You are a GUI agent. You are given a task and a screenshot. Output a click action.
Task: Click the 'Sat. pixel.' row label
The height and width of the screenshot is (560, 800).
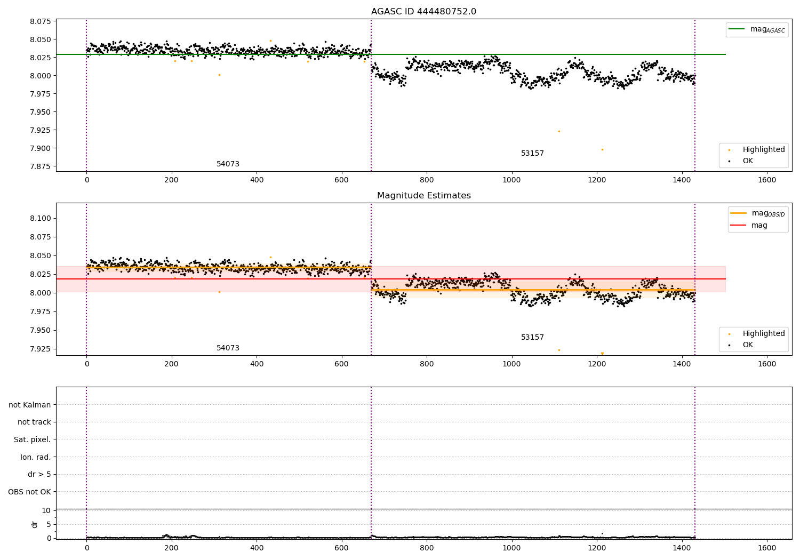(33, 439)
